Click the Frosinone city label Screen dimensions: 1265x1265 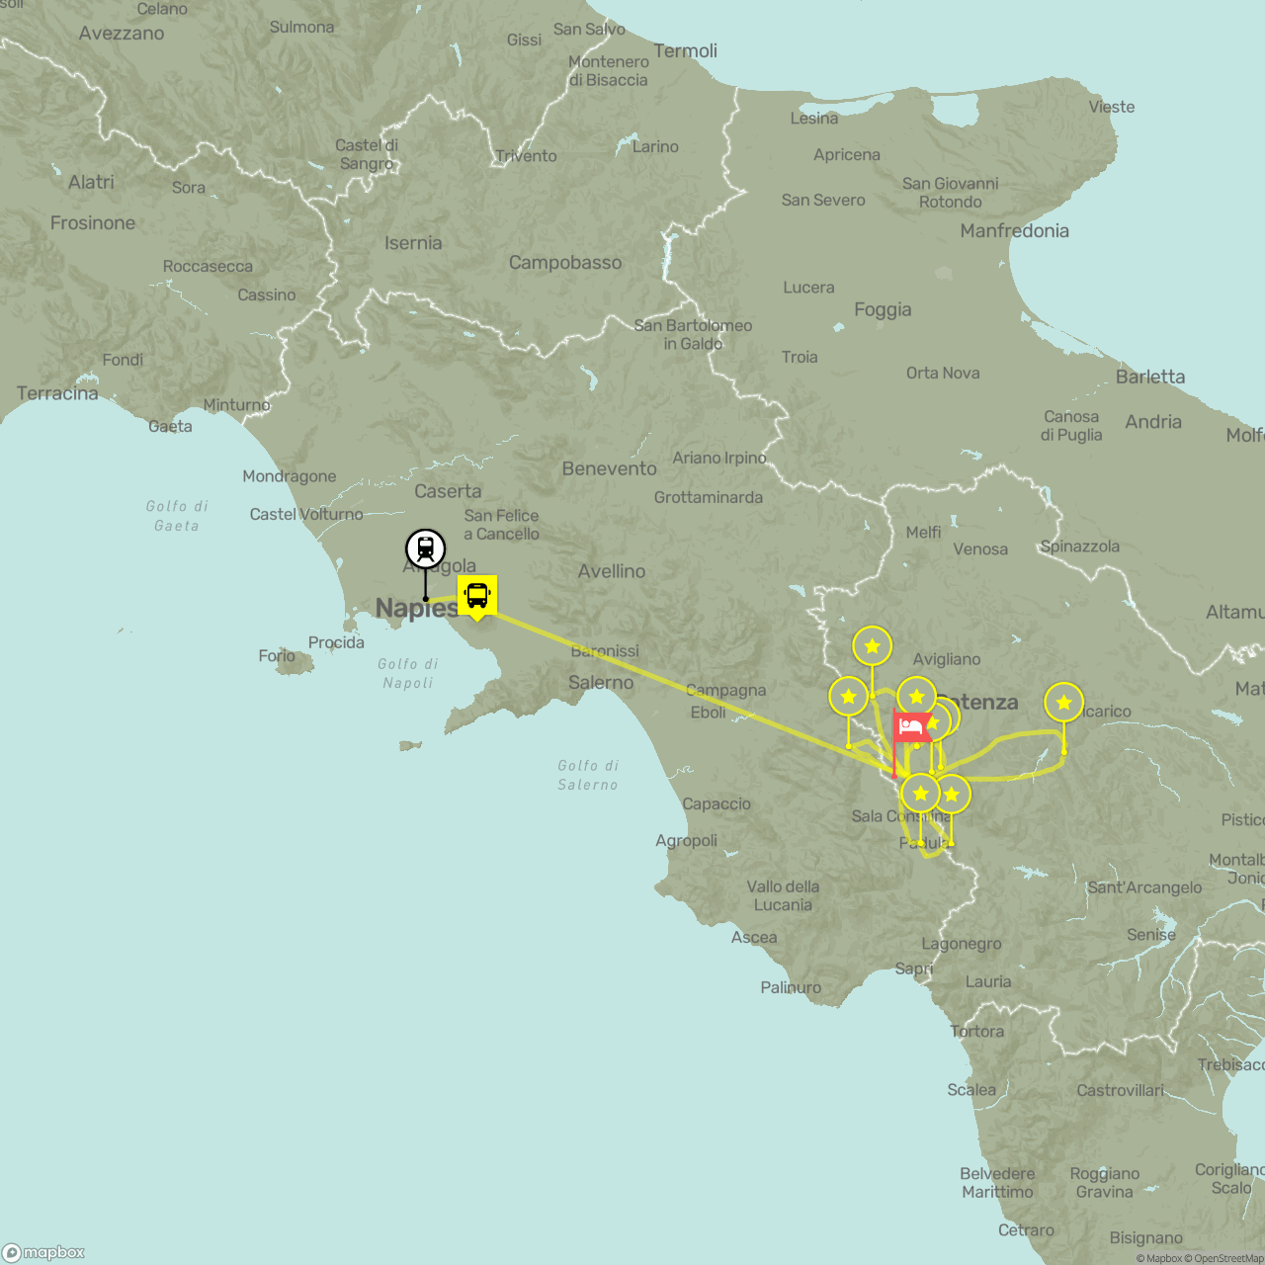(x=93, y=223)
